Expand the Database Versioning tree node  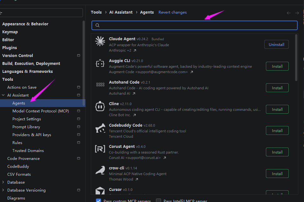(x=3, y=190)
